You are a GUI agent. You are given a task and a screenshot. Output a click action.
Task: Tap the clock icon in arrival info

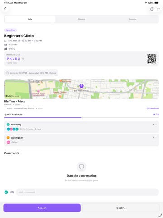pyautogui.click(x=7, y=73)
